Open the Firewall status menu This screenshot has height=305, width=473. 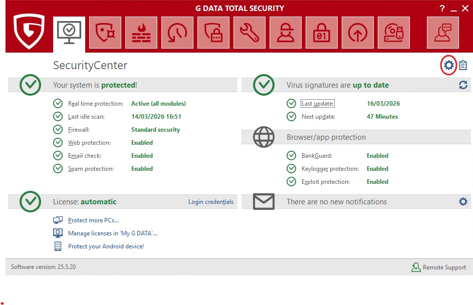[79, 130]
